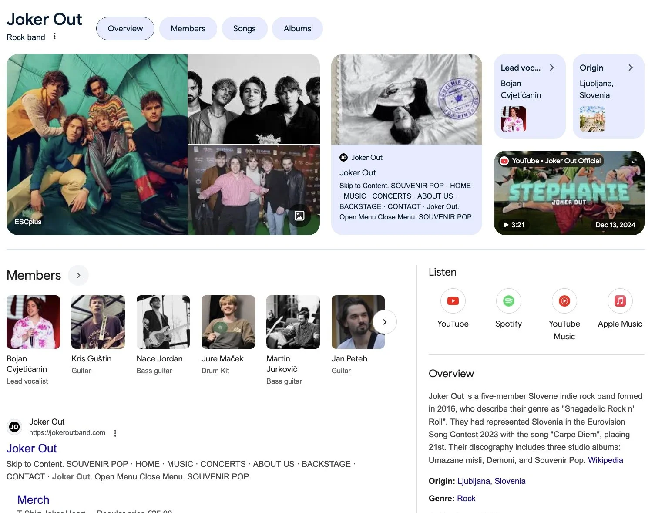Click the Jure Maček name label
Screen dimensions: 665x513
222,359
